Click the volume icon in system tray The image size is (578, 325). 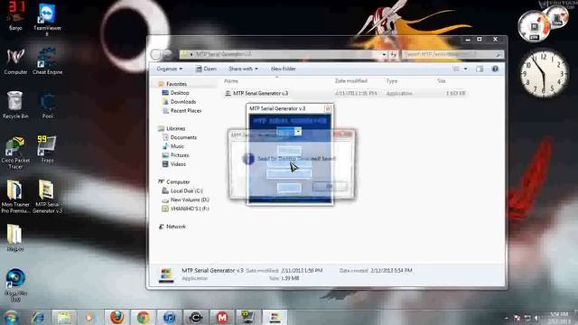tap(537, 318)
